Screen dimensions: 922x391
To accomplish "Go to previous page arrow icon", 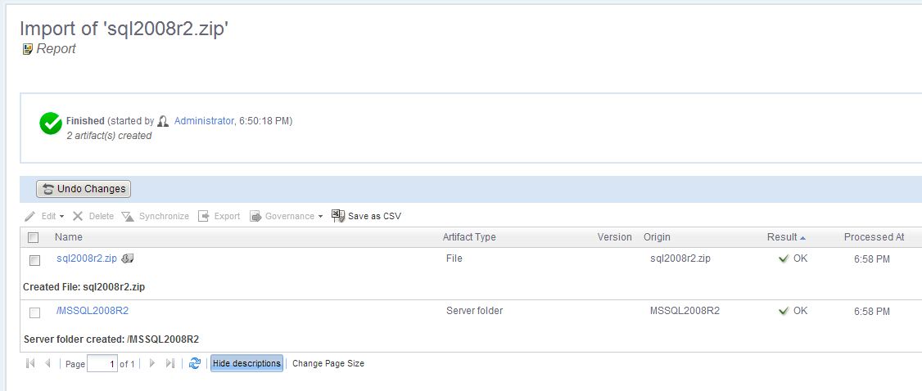I will (47, 363).
